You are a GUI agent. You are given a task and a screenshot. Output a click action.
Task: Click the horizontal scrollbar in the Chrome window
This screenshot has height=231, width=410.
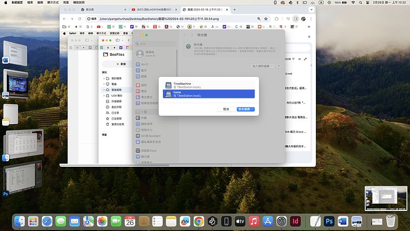[x=115, y=165]
